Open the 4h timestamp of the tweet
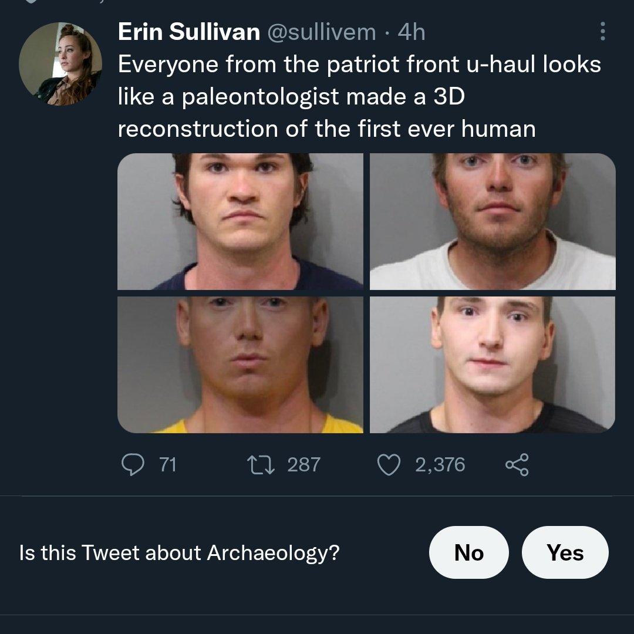 [x=411, y=32]
